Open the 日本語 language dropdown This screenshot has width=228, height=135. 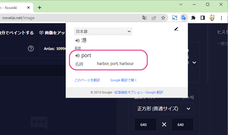[103, 31]
